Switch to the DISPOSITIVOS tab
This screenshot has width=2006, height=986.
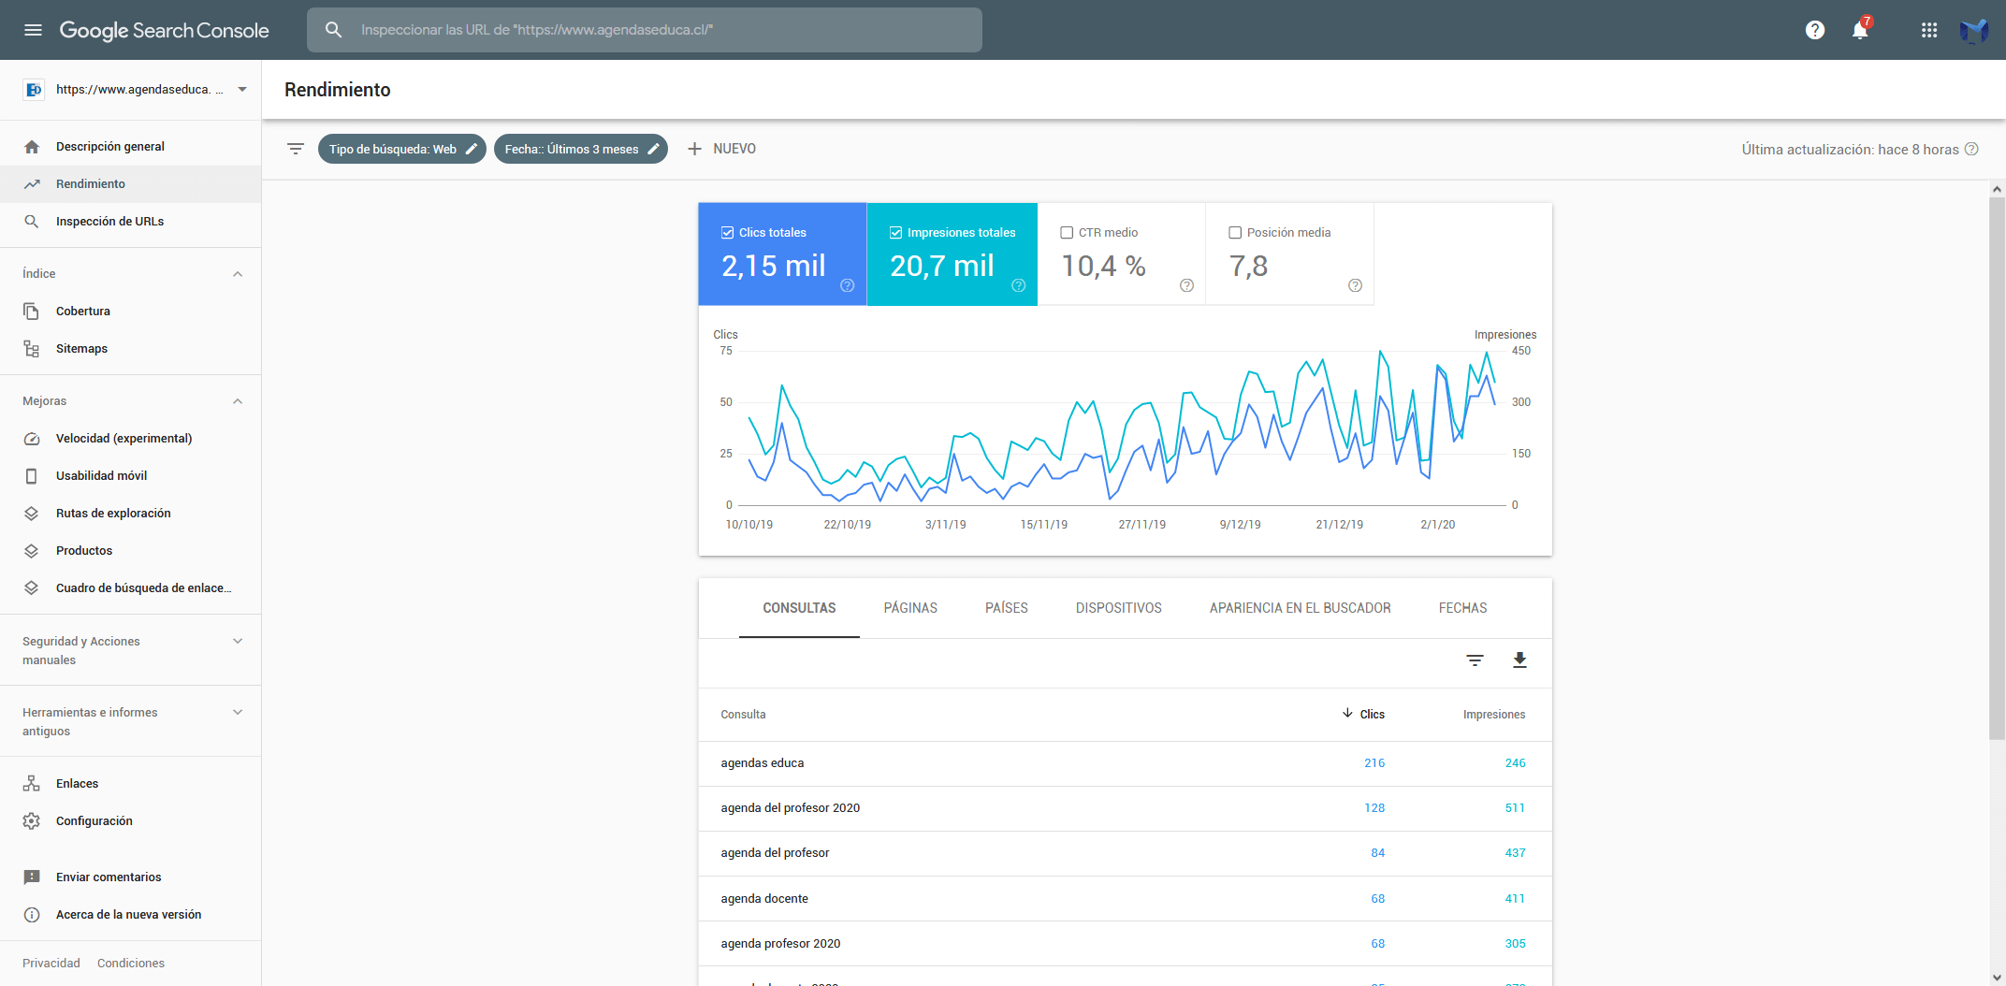[1119, 608]
